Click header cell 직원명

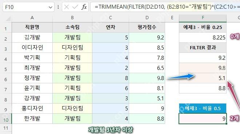click(x=32, y=27)
